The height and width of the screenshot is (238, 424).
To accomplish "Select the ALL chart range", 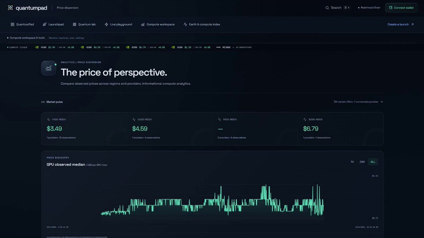I will point(373,162).
